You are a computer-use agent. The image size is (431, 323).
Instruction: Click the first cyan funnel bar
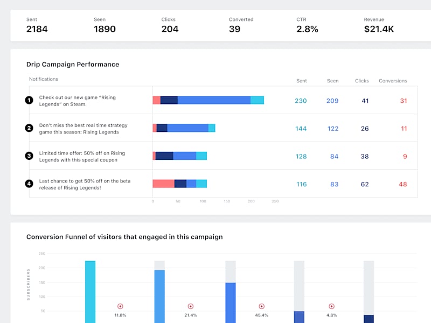pos(90,292)
